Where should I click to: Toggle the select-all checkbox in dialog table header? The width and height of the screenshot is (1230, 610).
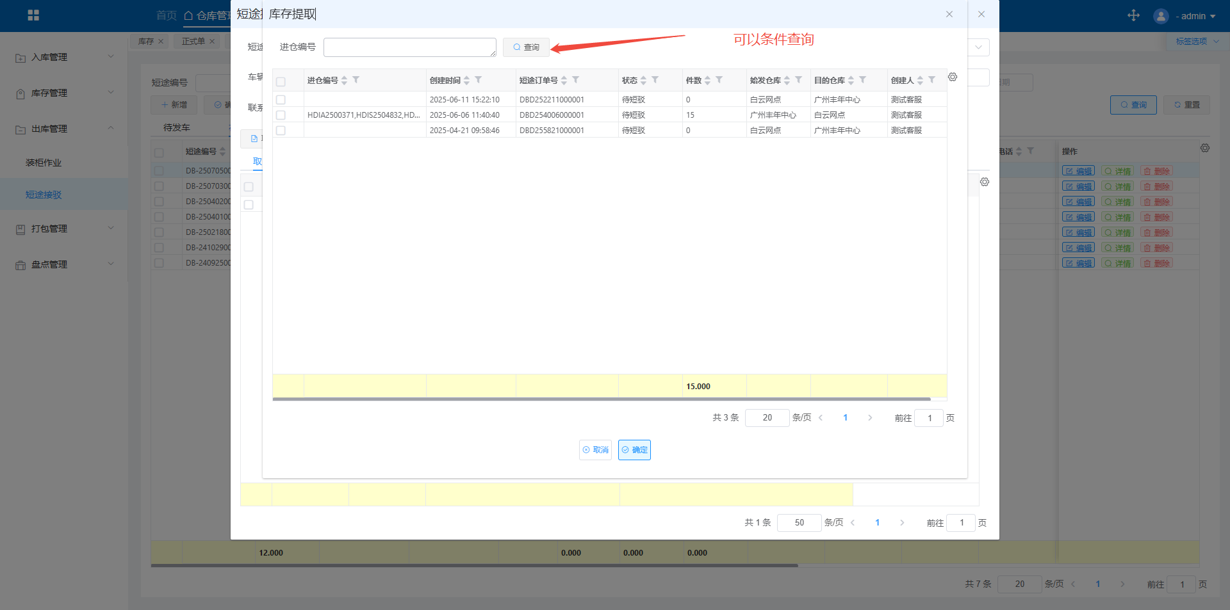click(281, 81)
